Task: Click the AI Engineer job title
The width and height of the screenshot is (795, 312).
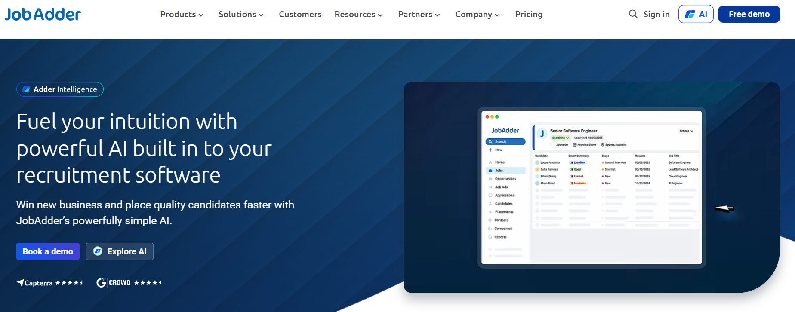Action: pyautogui.click(x=675, y=184)
